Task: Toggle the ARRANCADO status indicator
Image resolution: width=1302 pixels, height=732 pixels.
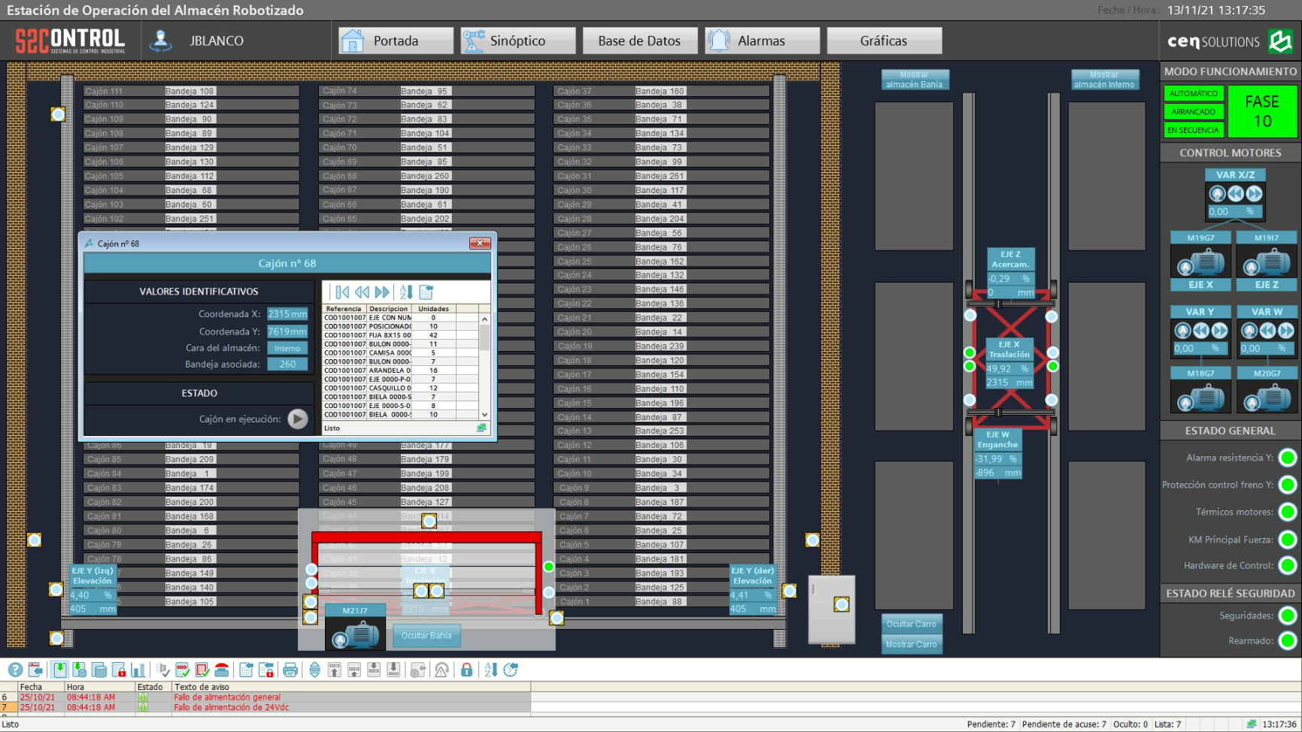Action: [x=1193, y=112]
